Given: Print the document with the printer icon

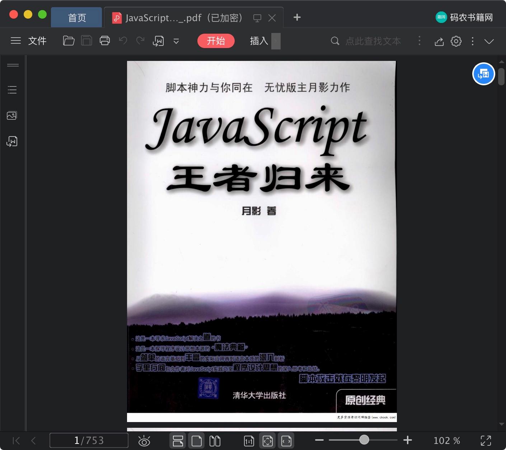Looking at the screenshot, I should pos(105,41).
